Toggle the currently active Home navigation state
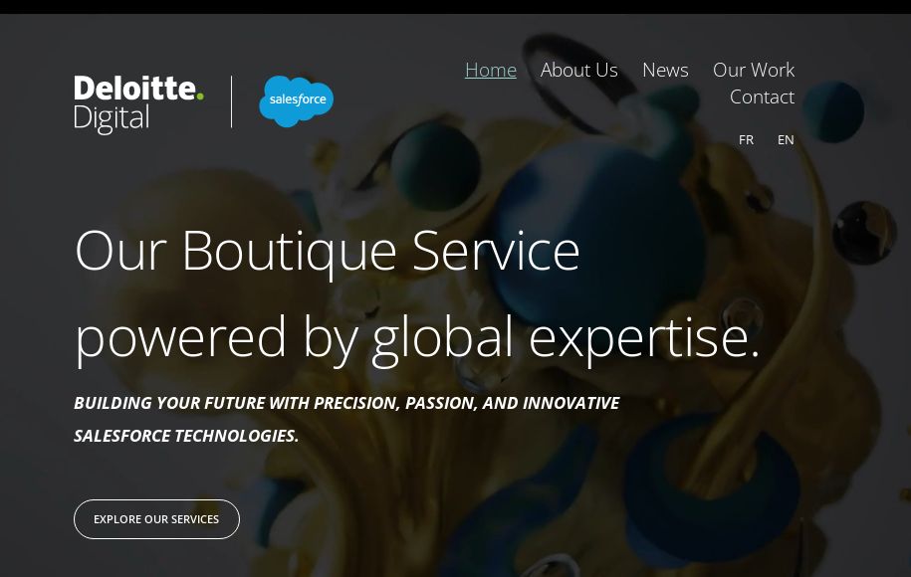The image size is (911, 577). click(x=490, y=70)
